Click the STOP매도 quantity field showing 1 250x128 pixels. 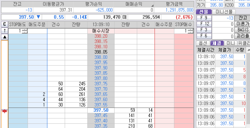(15, 31)
